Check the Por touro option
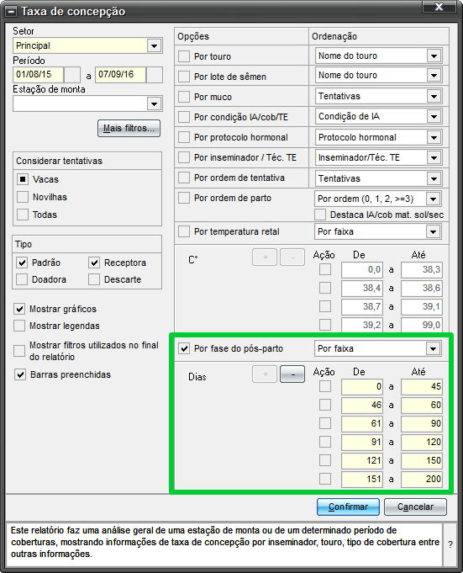This screenshot has height=573, width=463. [x=184, y=56]
